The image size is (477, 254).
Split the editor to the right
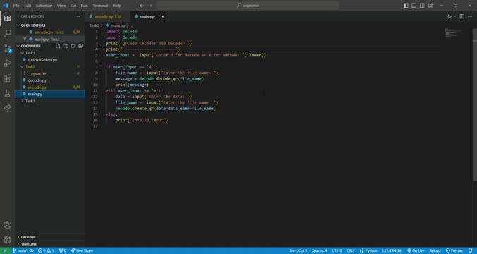click(461, 16)
